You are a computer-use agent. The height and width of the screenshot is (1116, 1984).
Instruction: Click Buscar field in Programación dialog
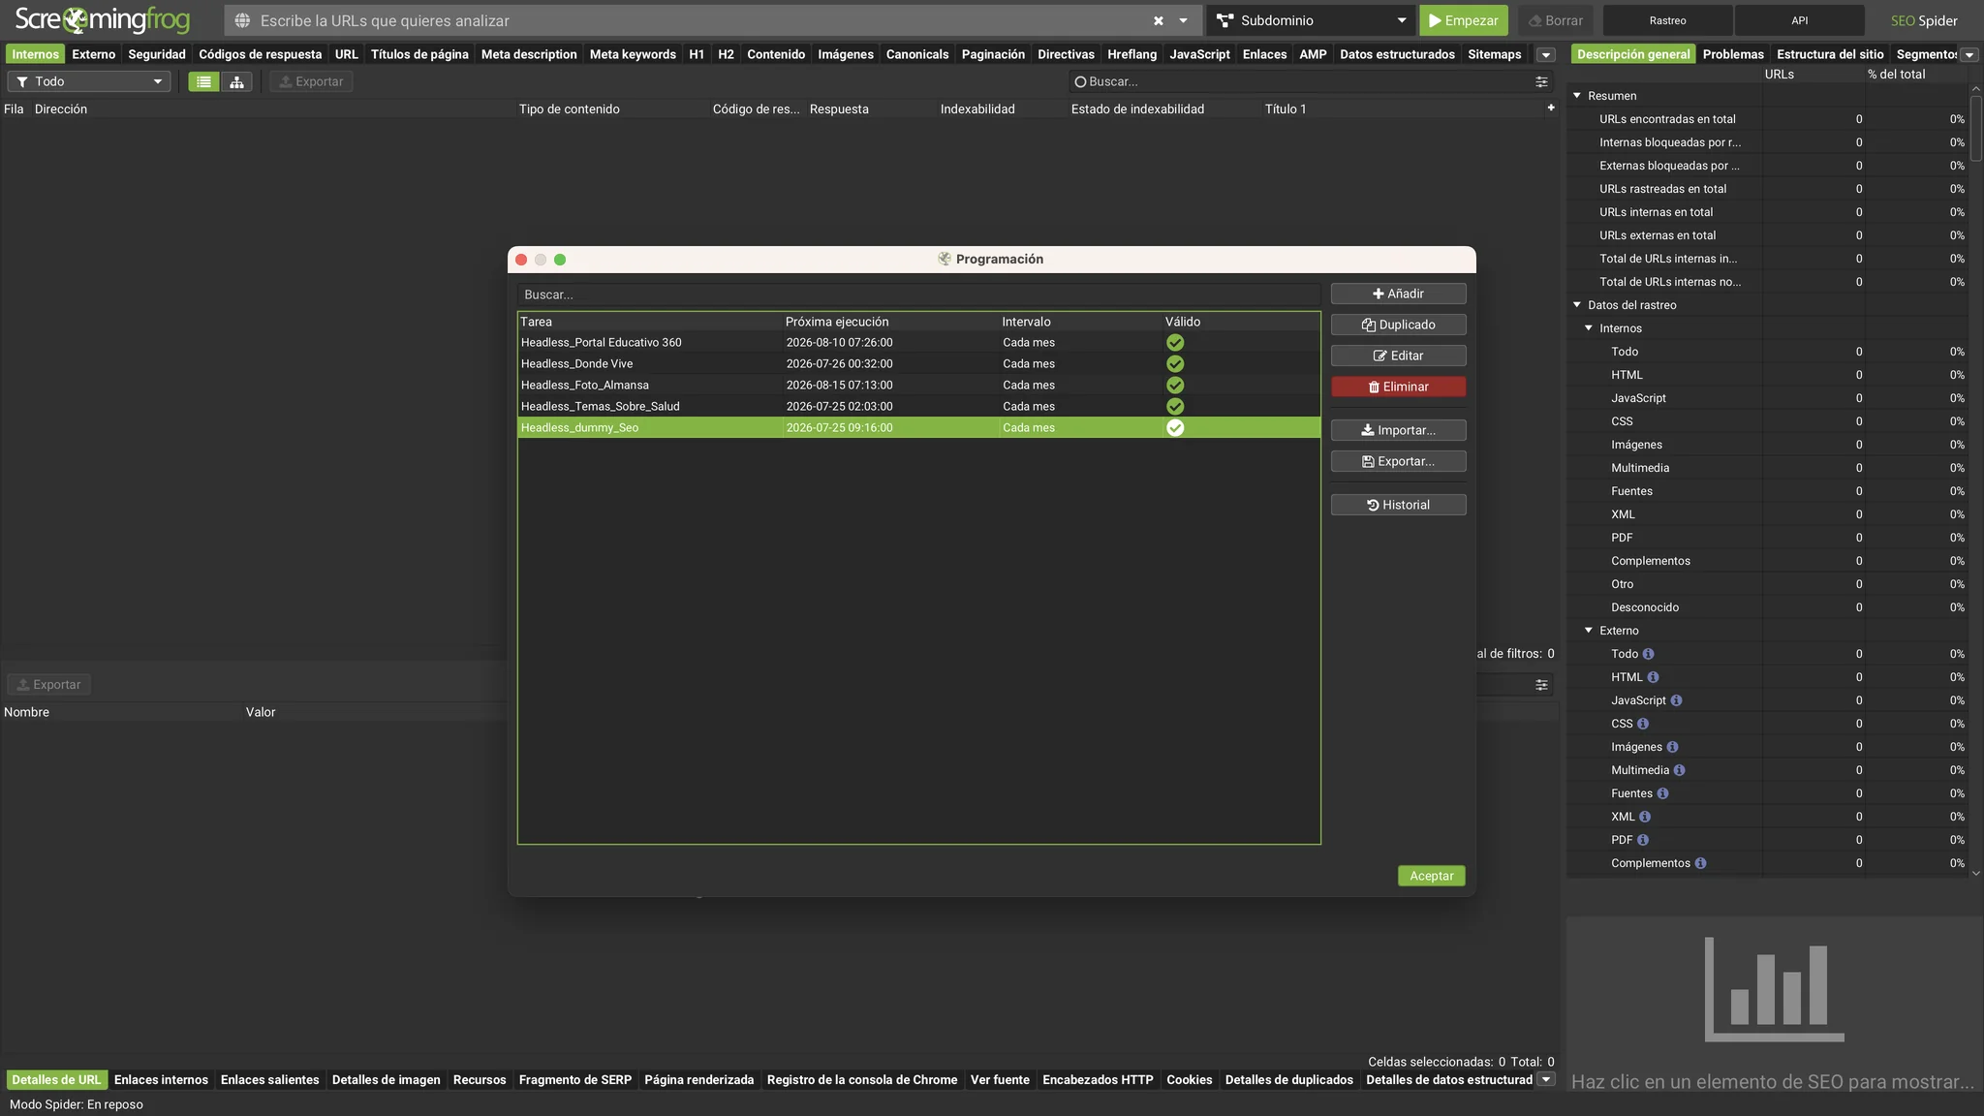click(x=918, y=294)
